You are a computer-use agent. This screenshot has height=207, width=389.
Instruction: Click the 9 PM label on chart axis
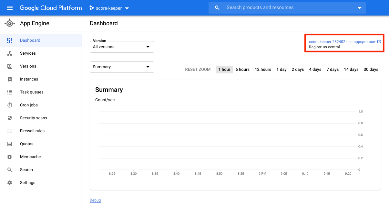tap(262, 174)
